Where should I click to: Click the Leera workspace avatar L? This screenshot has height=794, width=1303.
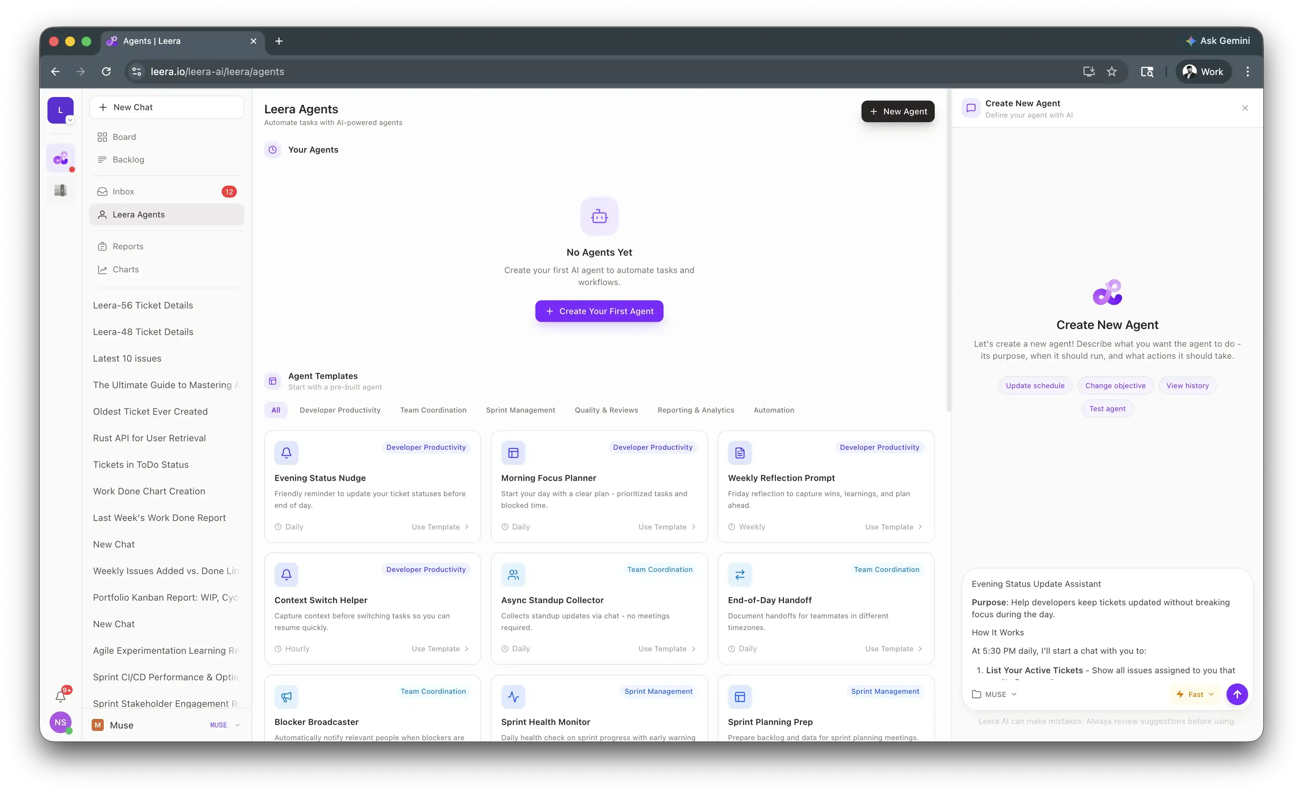60,110
